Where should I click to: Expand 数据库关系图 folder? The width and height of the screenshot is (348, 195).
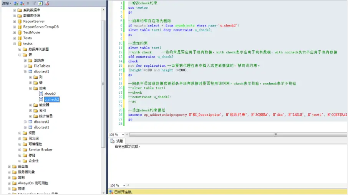coord(20,49)
